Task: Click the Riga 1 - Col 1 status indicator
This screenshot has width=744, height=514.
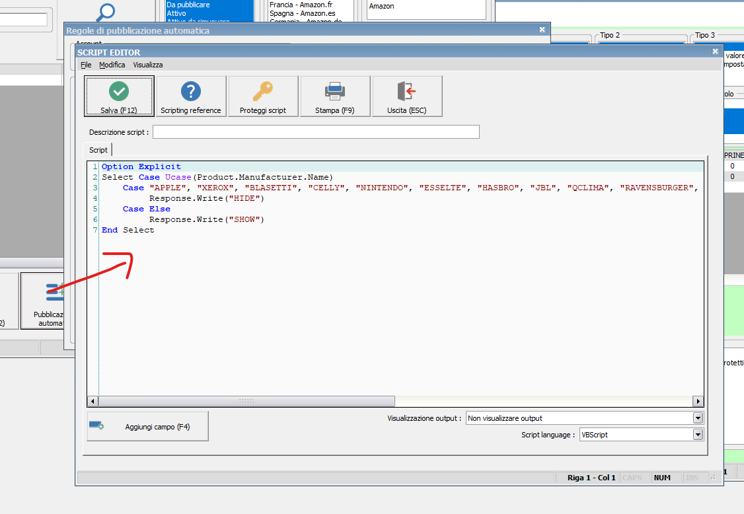Action: (x=591, y=478)
